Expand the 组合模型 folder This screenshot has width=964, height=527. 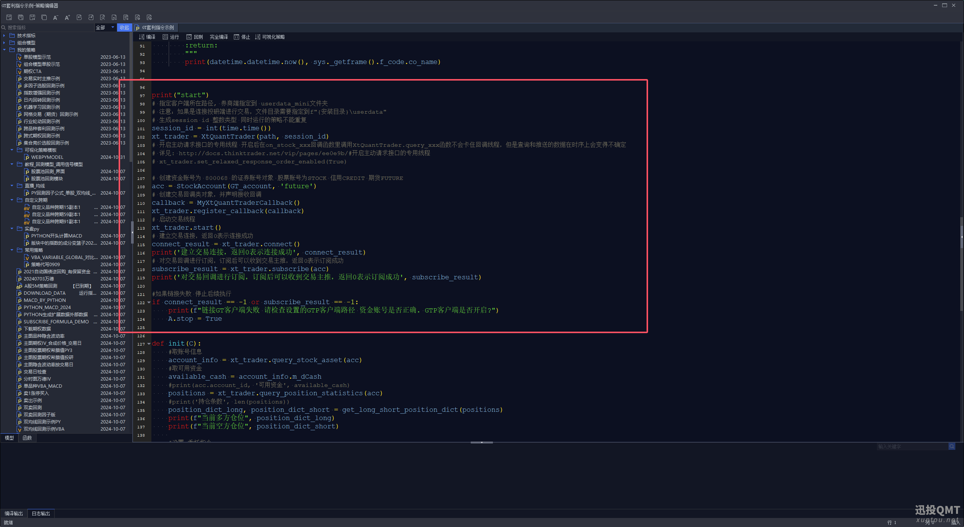point(4,43)
